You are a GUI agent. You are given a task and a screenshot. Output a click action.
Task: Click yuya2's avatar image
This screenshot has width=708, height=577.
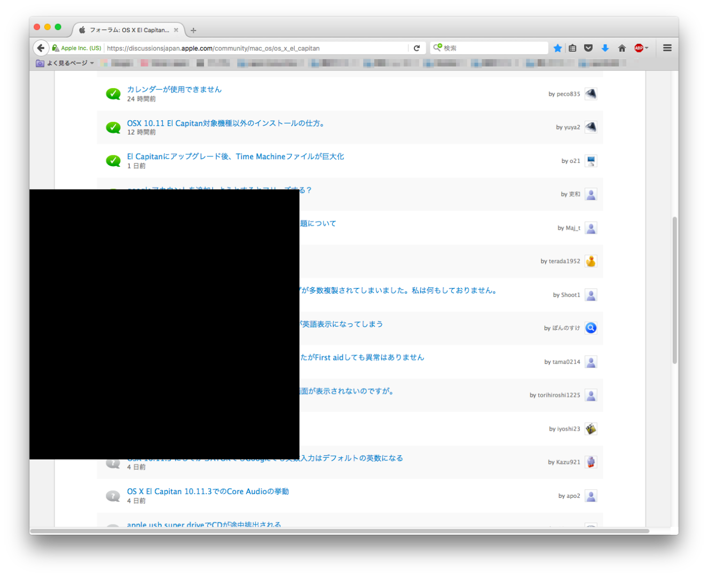pos(591,127)
